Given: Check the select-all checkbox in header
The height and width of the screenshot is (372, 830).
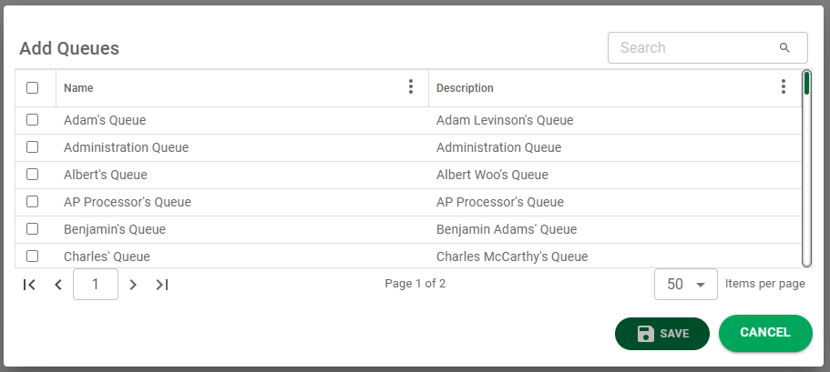Looking at the screenshot, I should 32,87.
